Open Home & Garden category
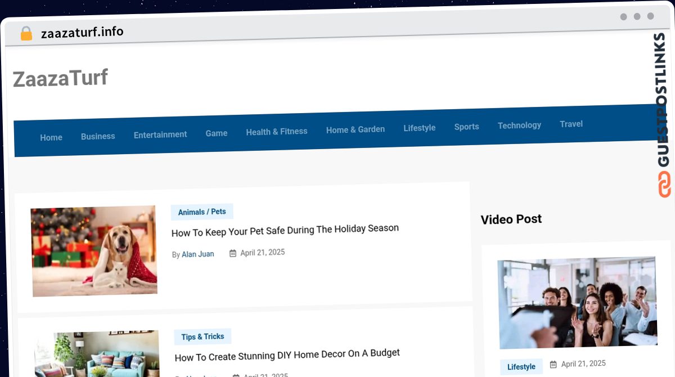Viewport: 675px width, 377px height. pyautogui.click(x=355, y=129)
